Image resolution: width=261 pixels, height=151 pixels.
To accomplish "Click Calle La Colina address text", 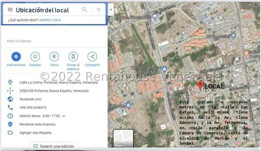I will pos(59,82).
